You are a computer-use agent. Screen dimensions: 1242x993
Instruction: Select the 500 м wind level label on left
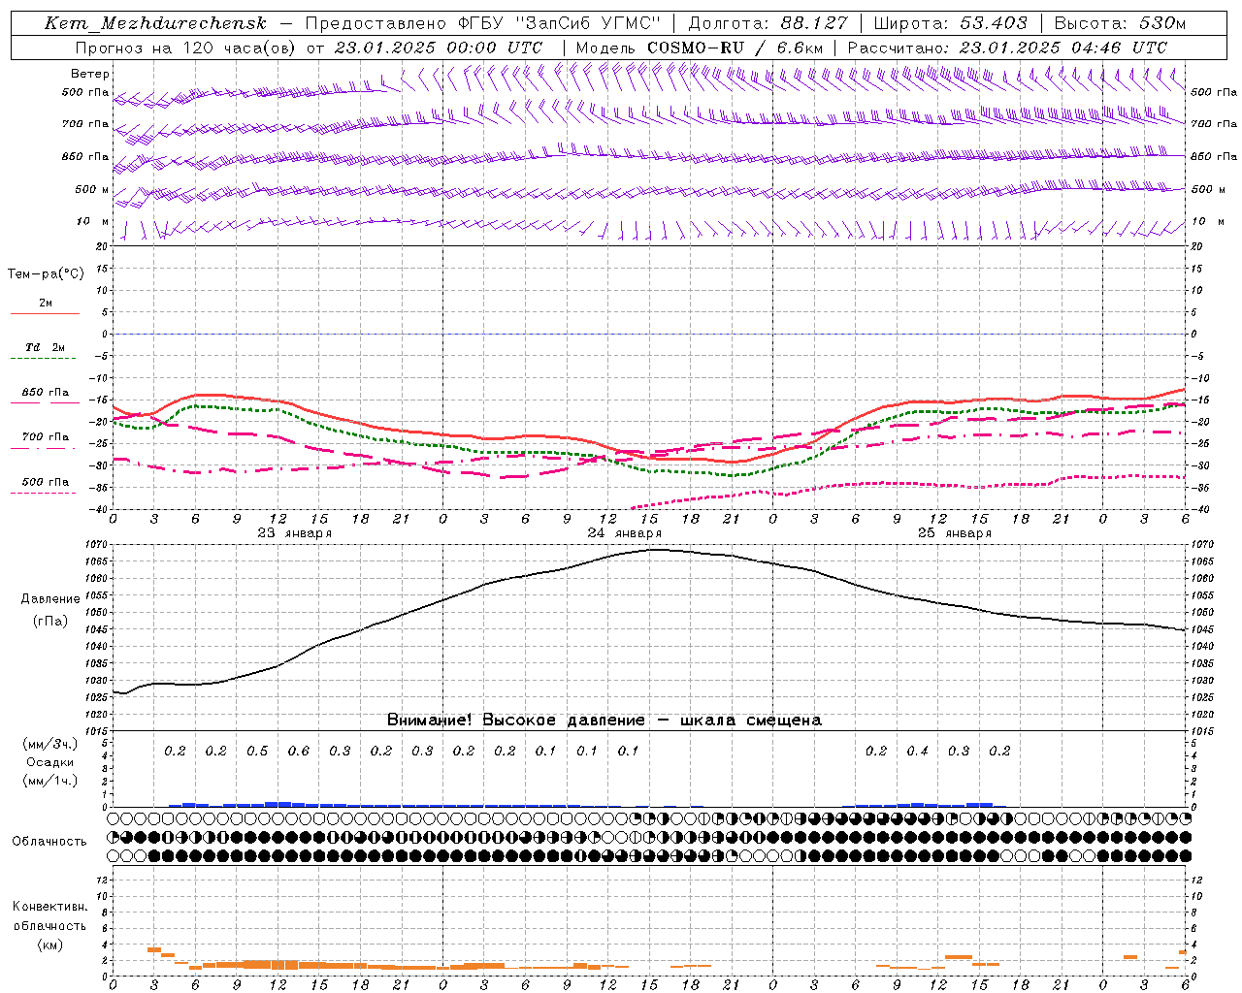92,189
